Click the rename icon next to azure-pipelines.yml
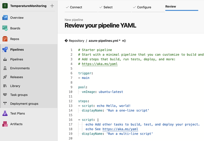This screenshot has height=141, width=204. [x=124, y=41]
